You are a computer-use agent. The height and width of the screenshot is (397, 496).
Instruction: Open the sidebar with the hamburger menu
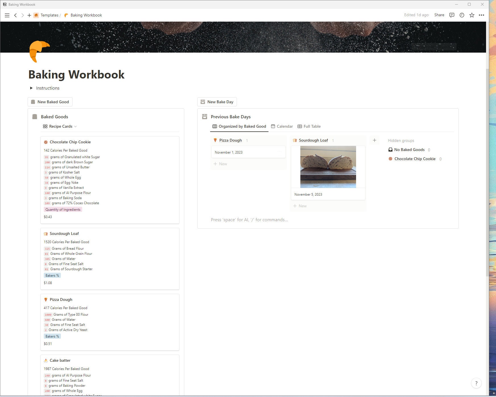tap(7, 15)
